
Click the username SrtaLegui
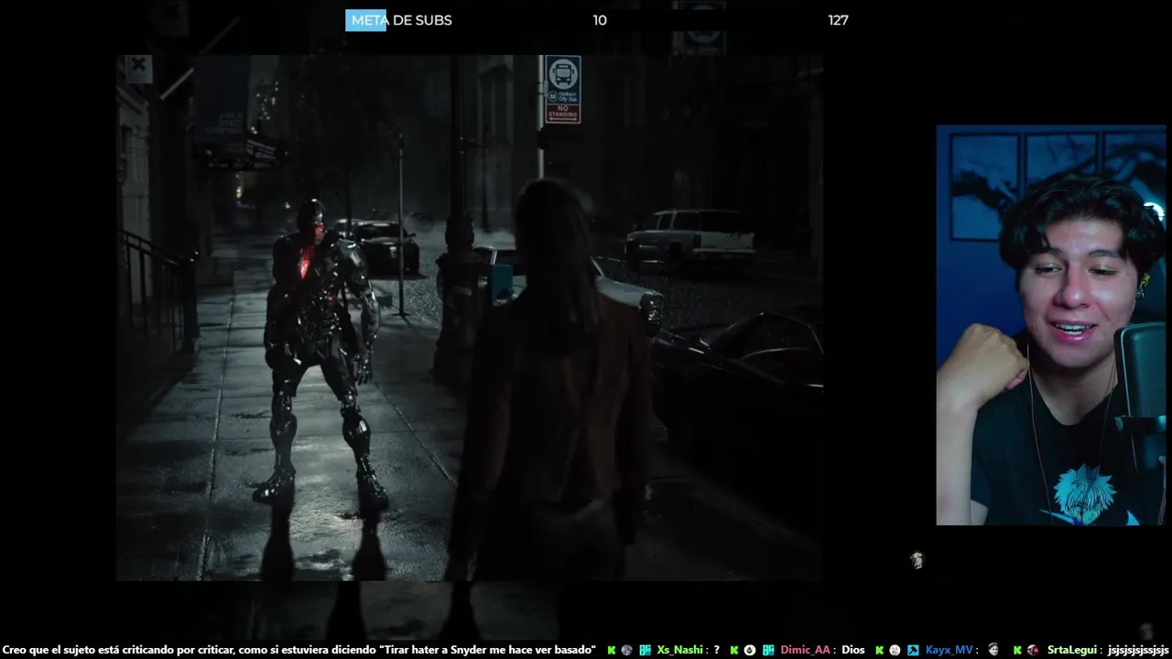tap(1073, 650)
